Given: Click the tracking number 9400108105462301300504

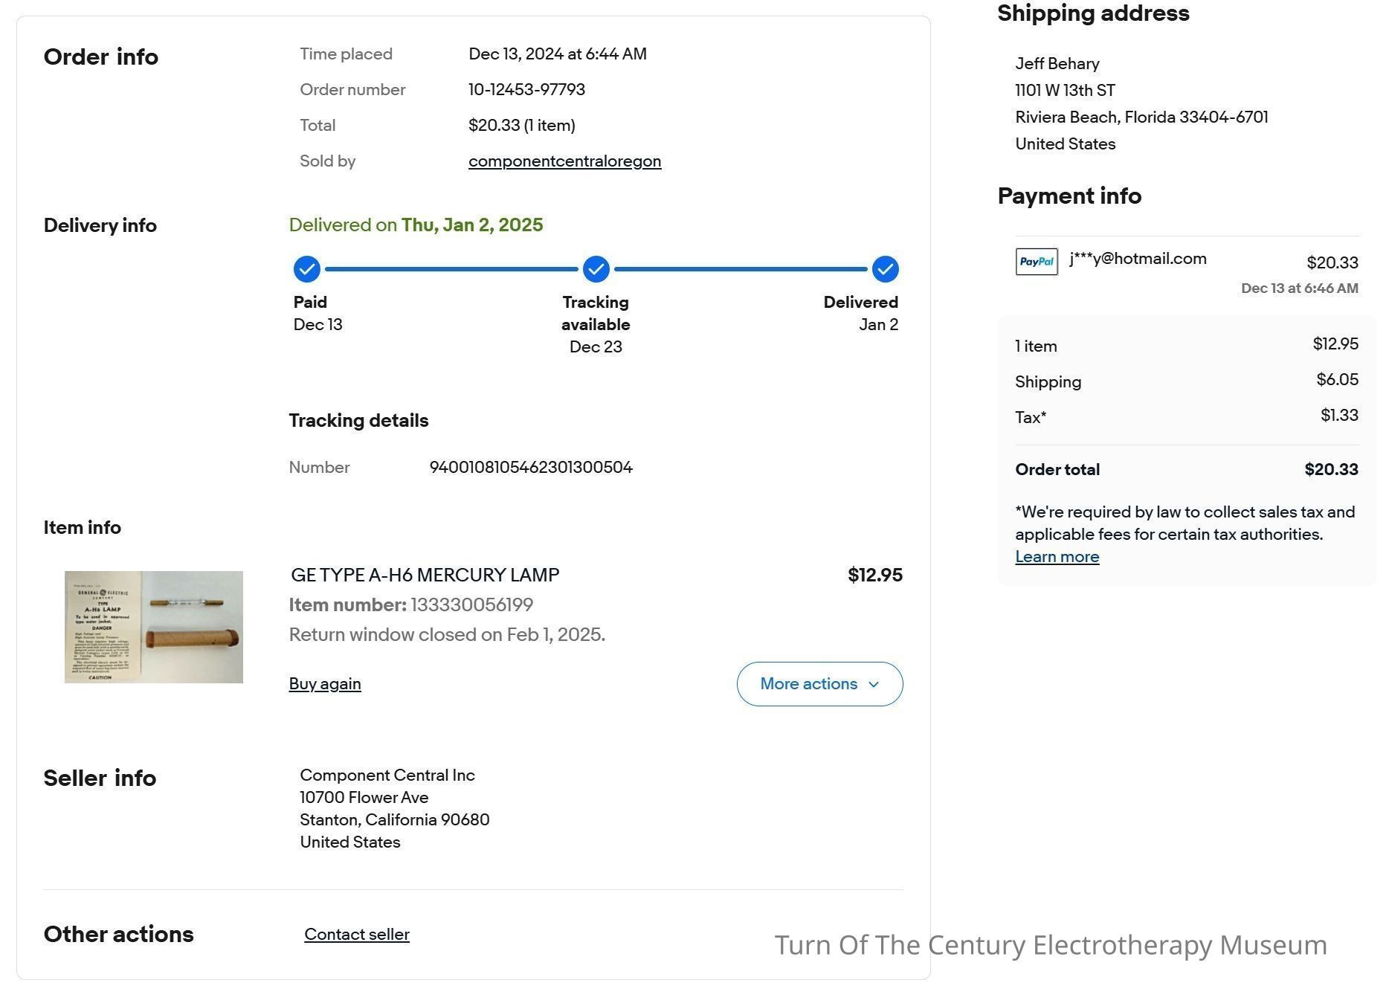Looking at the screenshot, I should click(531, 468).
